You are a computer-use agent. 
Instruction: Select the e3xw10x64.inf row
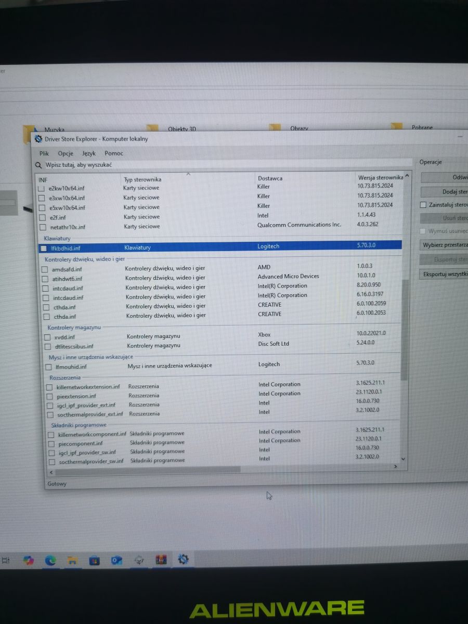click(x=221, y=197)
